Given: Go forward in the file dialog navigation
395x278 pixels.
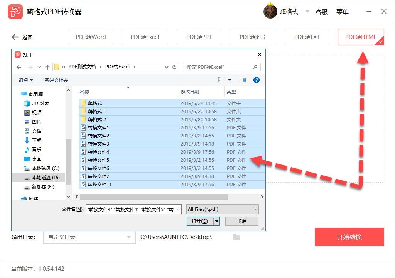Looking at the screenshot, I should click(x=30, y=67).
